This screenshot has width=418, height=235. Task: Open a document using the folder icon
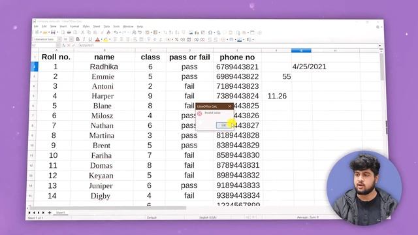tap(45, 33)
